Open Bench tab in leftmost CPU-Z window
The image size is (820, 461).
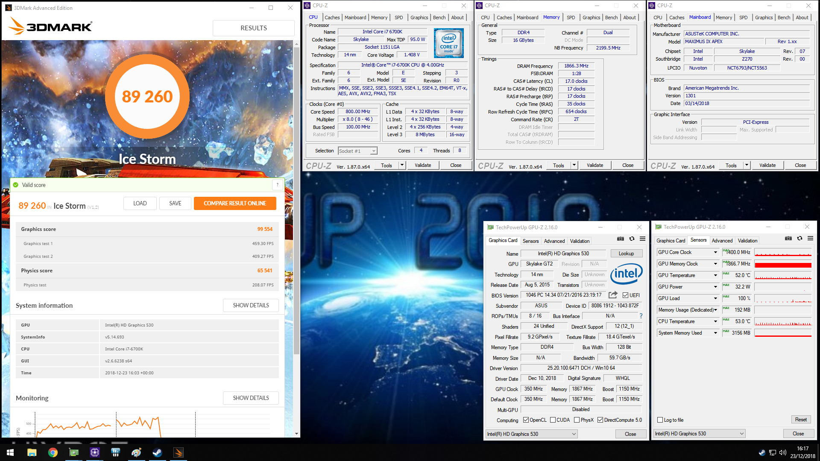pos(439,18)
